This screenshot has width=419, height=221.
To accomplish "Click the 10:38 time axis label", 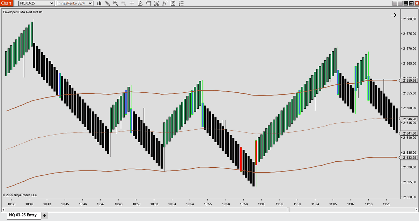I will click(x=11, y=204).
